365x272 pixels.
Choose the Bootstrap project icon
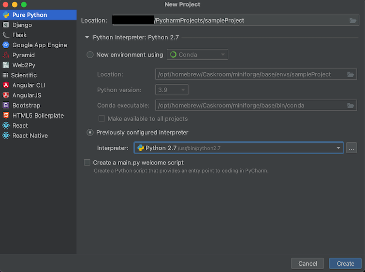6,106
